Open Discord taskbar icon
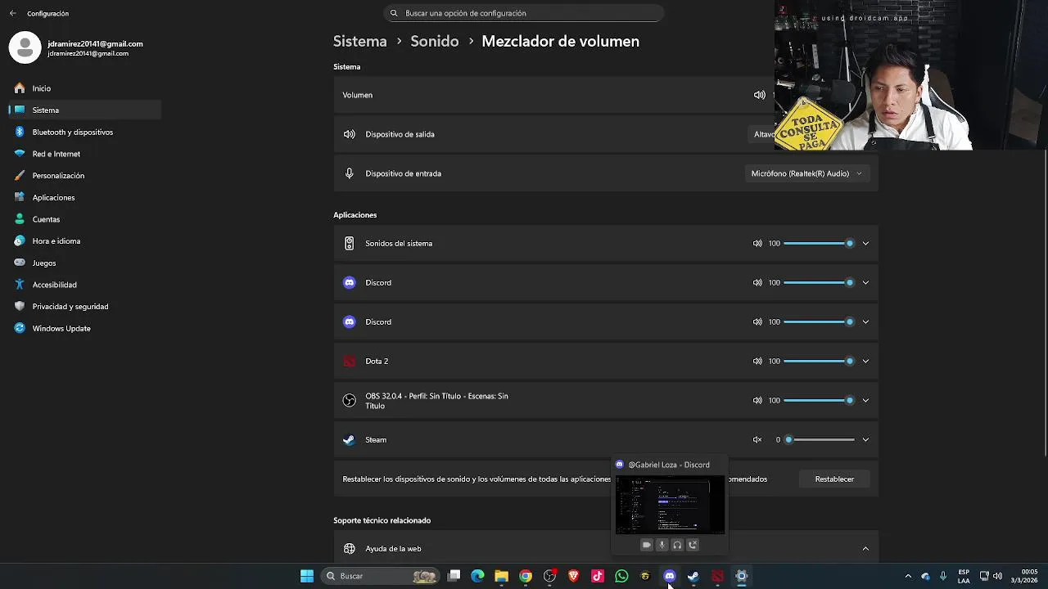Screen dimensions: 1048x589 point(670,576)
